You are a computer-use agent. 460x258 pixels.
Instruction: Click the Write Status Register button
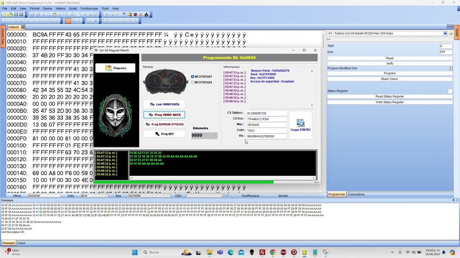(390, 102)
